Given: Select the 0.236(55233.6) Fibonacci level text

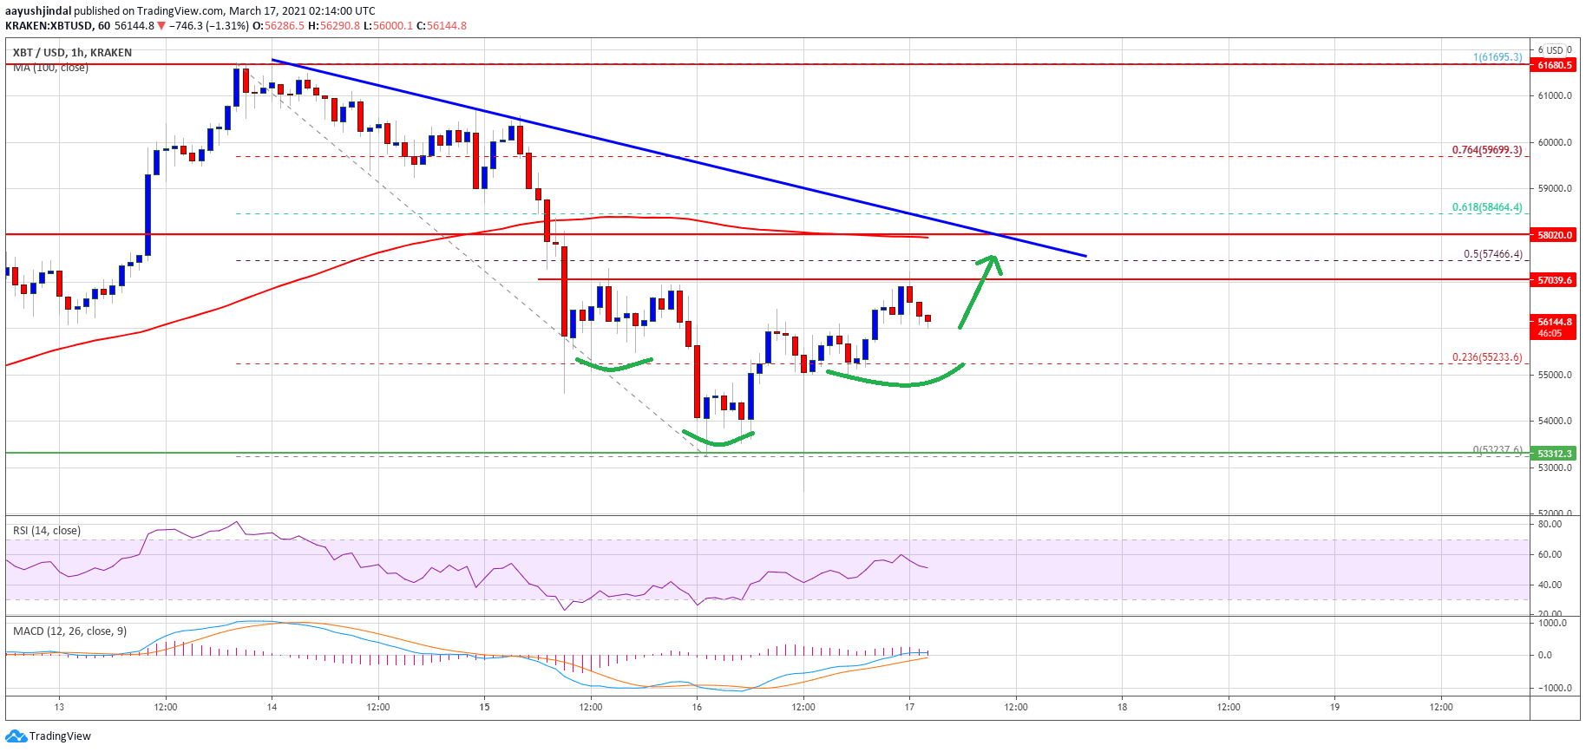Looking at the screenshot, I should [1487, 357].
